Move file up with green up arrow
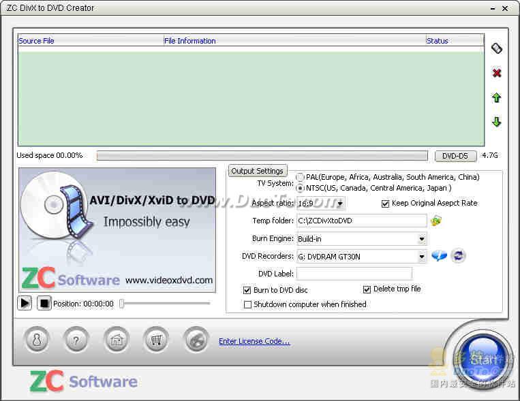This screenshot has width=520, height=401. pyautogui.click(x=496, y=97)
